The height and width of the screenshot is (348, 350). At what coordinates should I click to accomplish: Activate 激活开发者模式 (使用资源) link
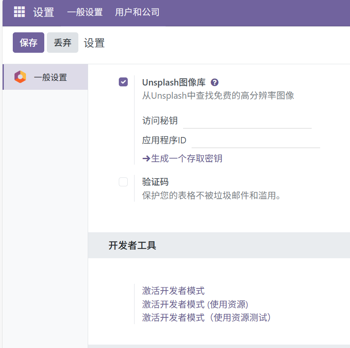point(195,304)
